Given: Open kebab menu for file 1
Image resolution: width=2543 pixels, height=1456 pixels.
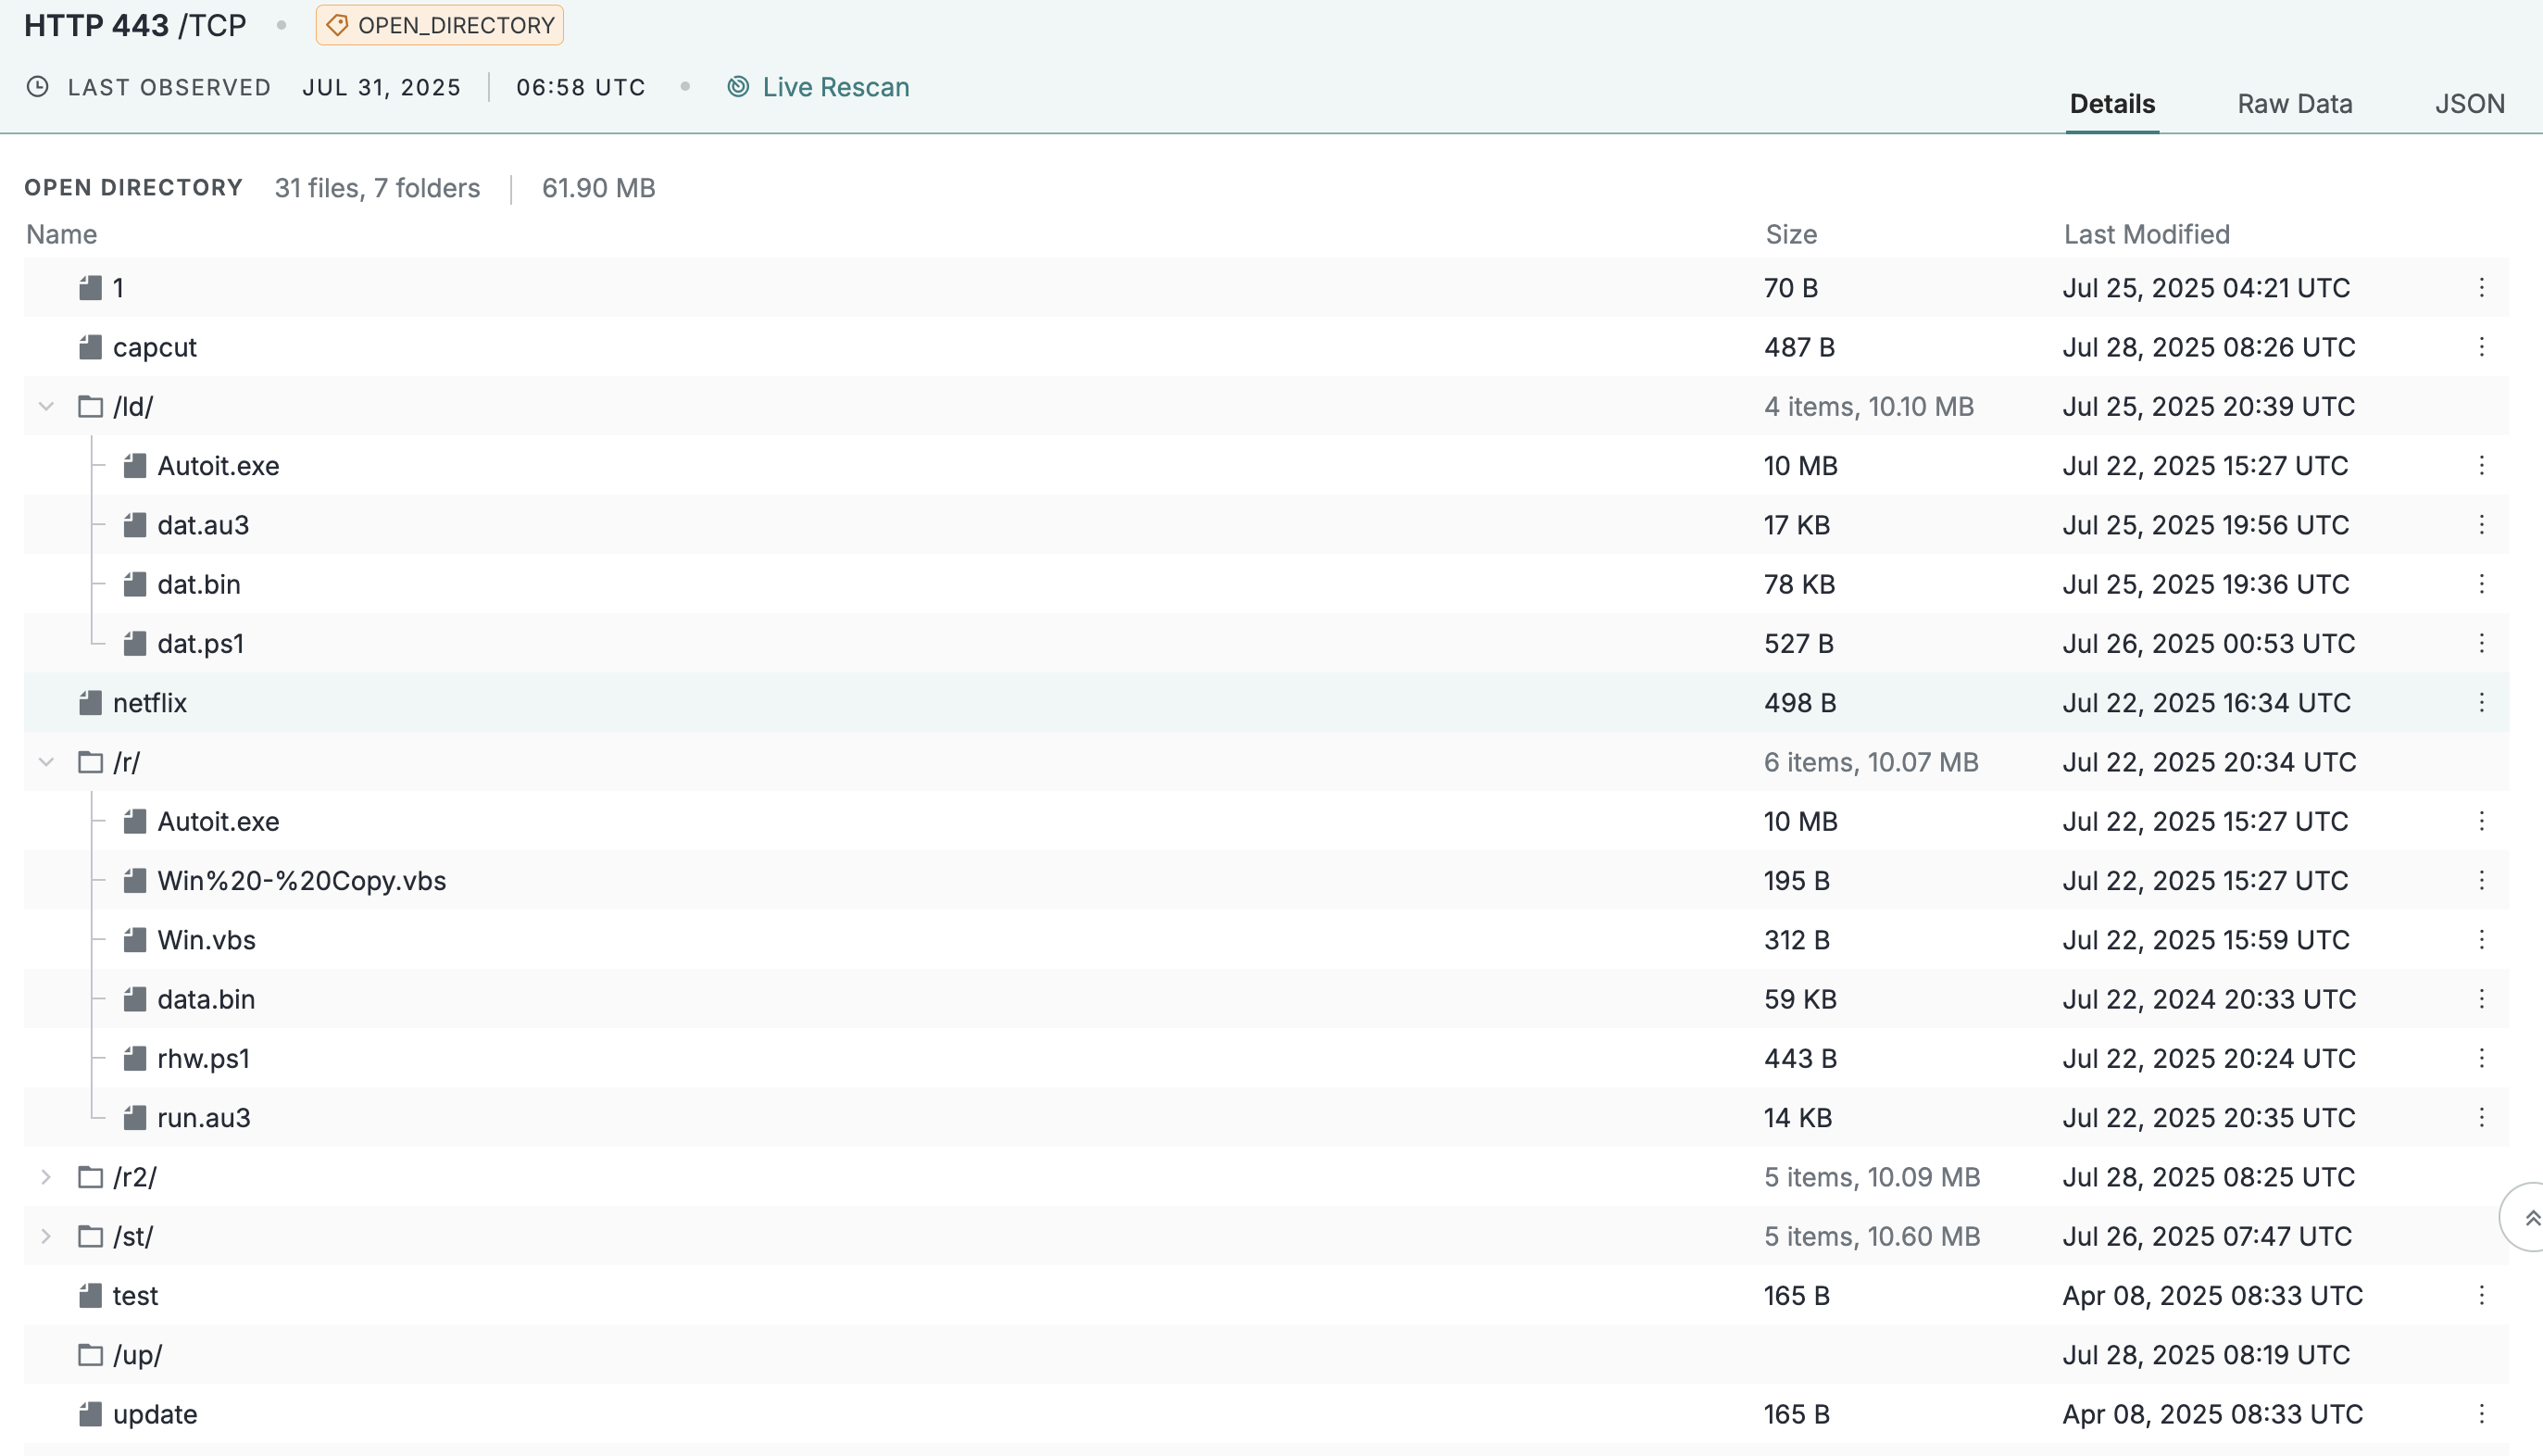Looking at the screenshot, I should pos(2481,288).
